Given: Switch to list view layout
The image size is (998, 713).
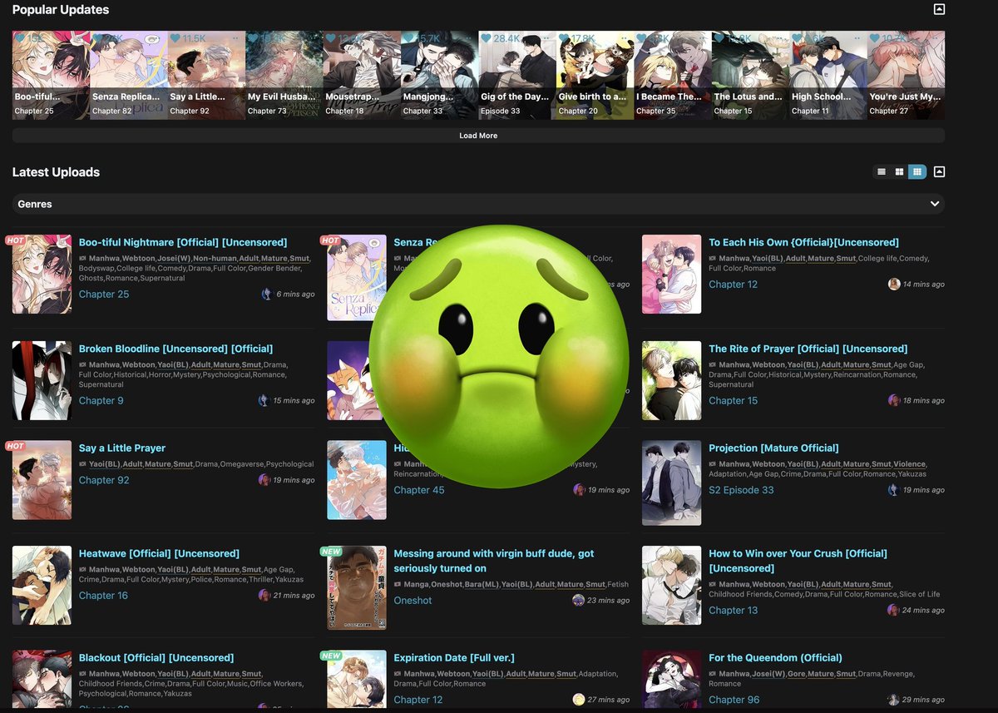Looking at the screenshot, I should (x=882, y=171).
